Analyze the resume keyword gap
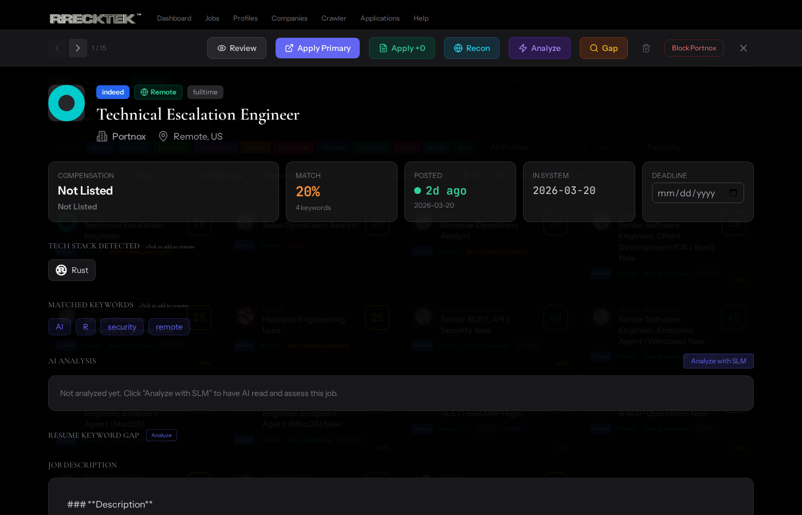The image size is (802, 515). 162,435
